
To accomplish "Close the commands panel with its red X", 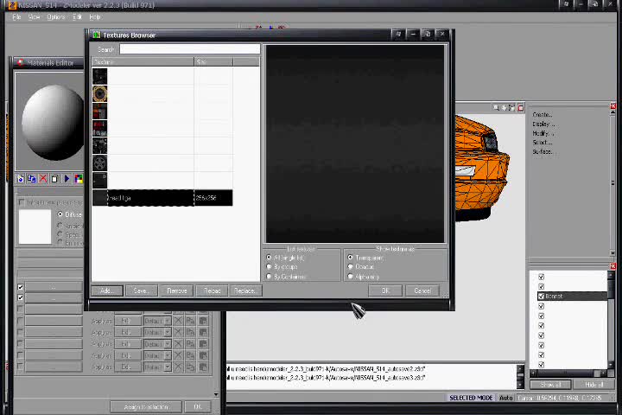I will (612, 106).
